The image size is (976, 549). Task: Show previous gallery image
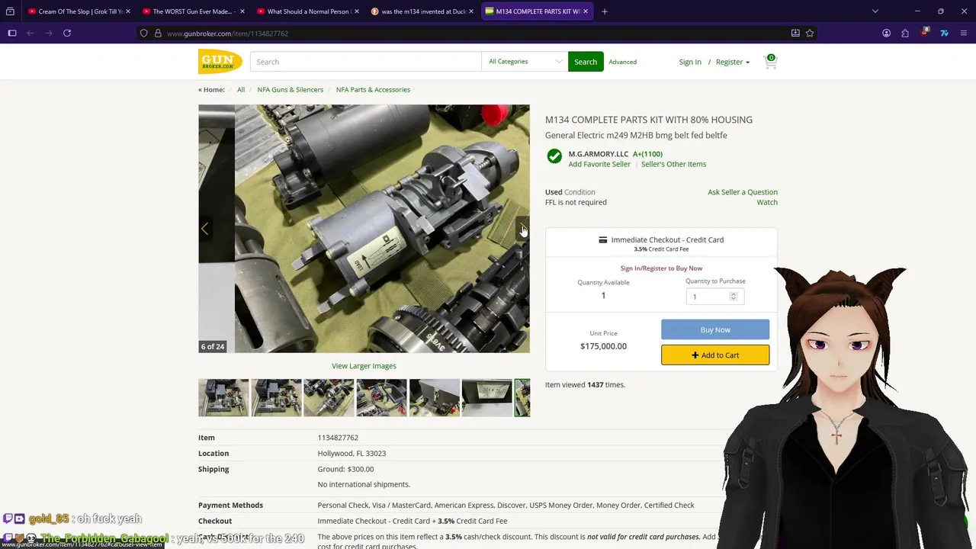pos(204,229)
